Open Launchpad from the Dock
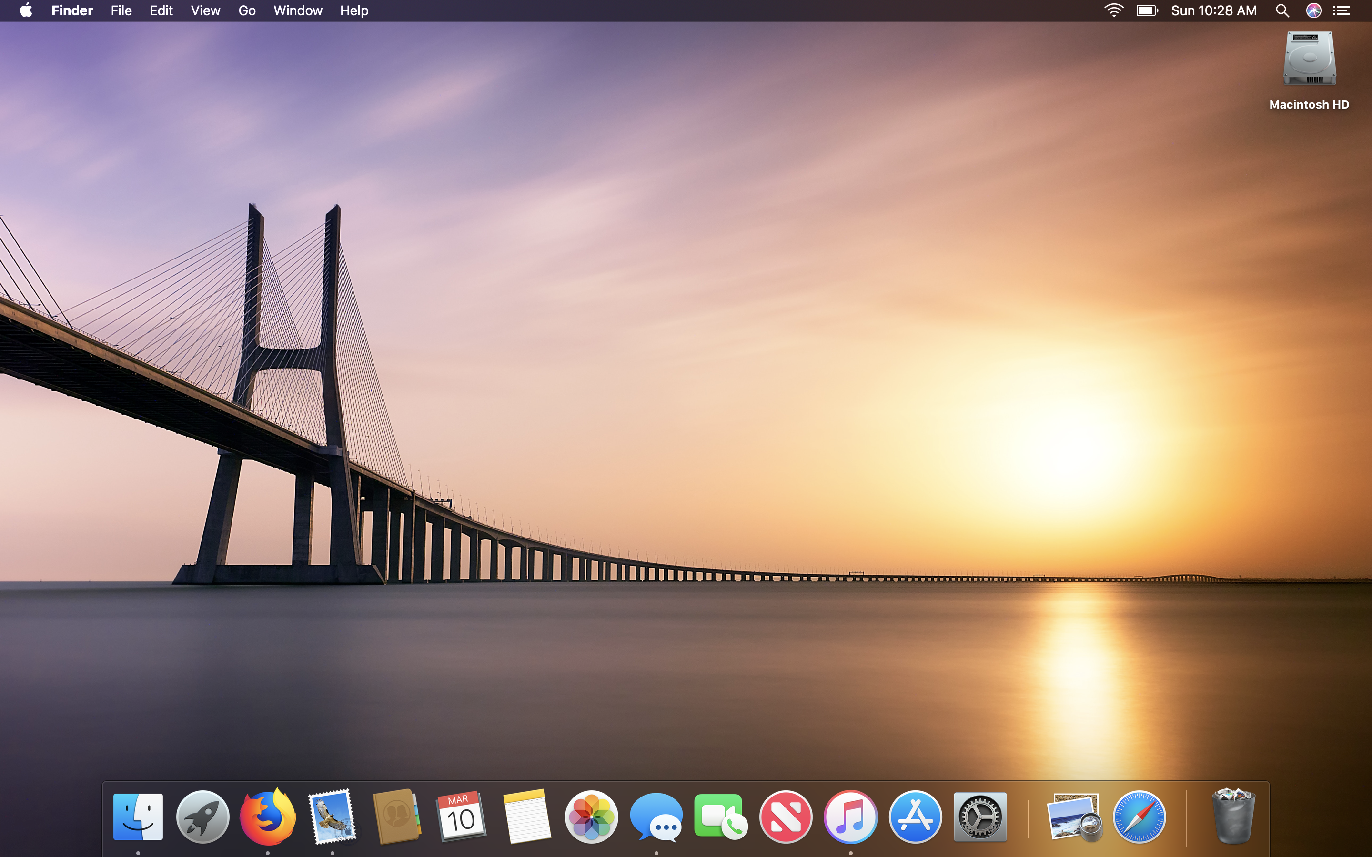The width and height of the screenshot is (1372, 857). [202, 817]
